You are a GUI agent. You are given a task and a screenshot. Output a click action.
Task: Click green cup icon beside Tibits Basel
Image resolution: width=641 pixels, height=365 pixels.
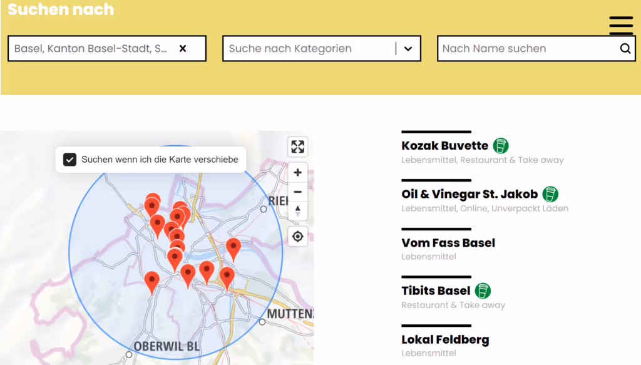(483, 290)
